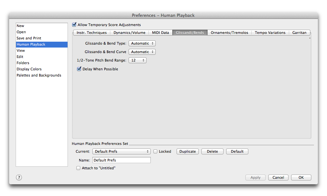
Task: Switch to Instr. Techniques tab
Action: (91, 33)
